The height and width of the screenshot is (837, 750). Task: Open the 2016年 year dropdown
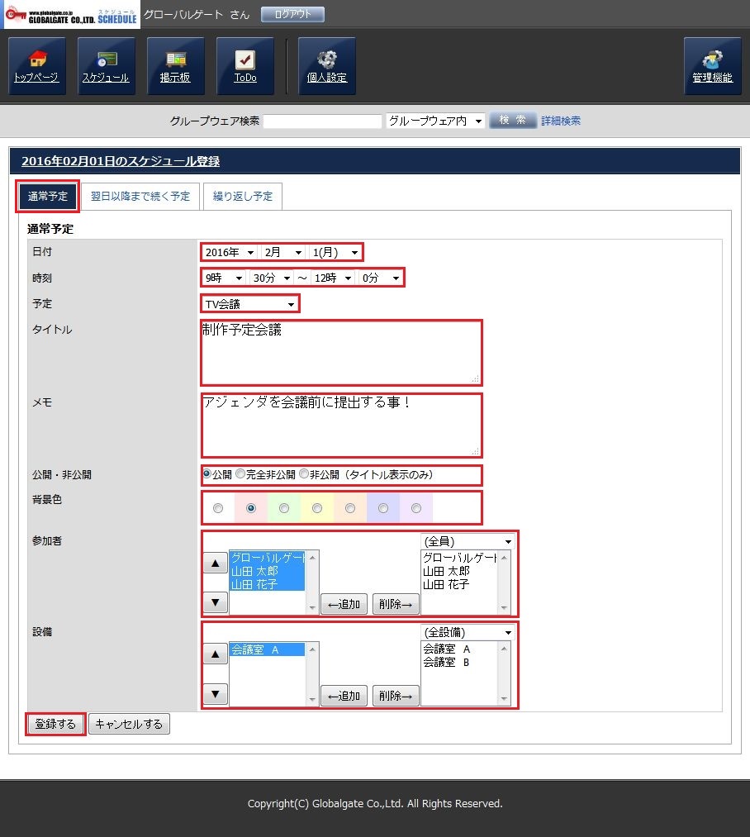tap(230, 252)
